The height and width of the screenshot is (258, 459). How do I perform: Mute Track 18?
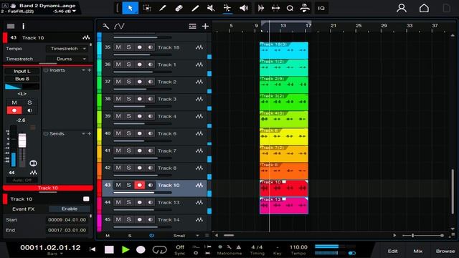(118, 47)
